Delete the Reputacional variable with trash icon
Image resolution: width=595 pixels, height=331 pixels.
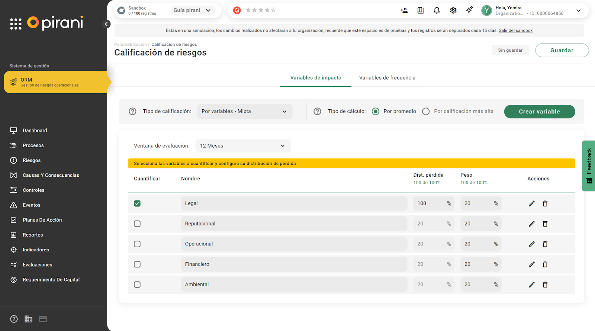[545, 224]
